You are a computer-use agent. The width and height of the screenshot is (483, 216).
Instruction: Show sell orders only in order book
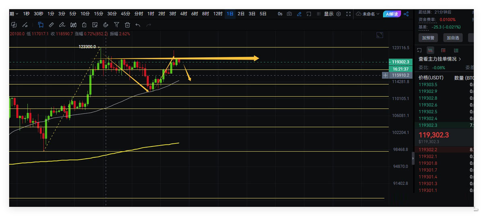click(443, 50)
